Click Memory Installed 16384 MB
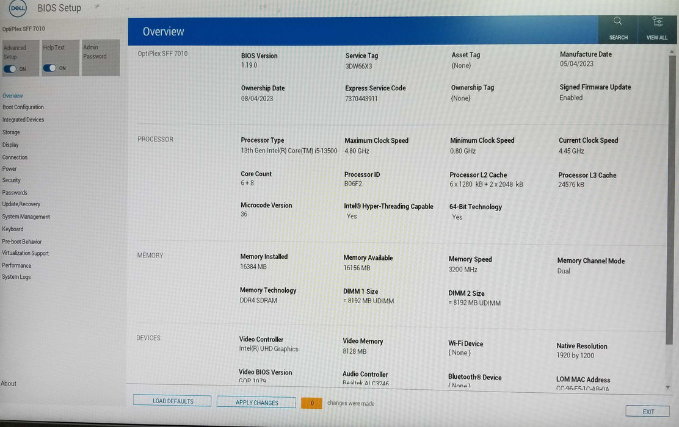679x427 pixels. [x=253, y=267]
